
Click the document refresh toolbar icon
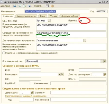pos(24,6)
